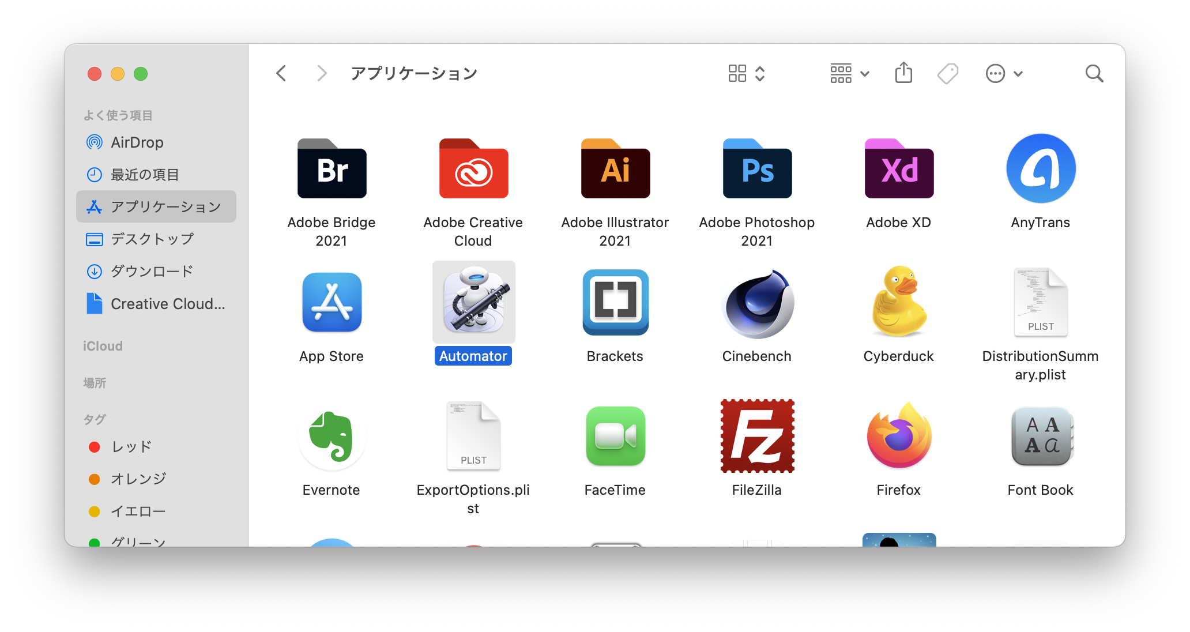Click the "AnyTrans" name label

[1041, 223]
